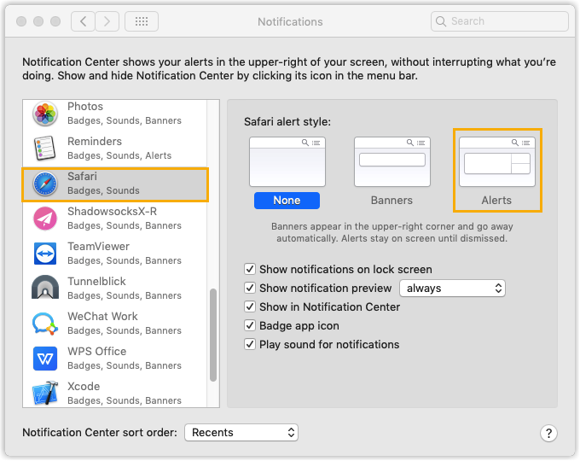Click the Safari compass icon

(45, 184)
